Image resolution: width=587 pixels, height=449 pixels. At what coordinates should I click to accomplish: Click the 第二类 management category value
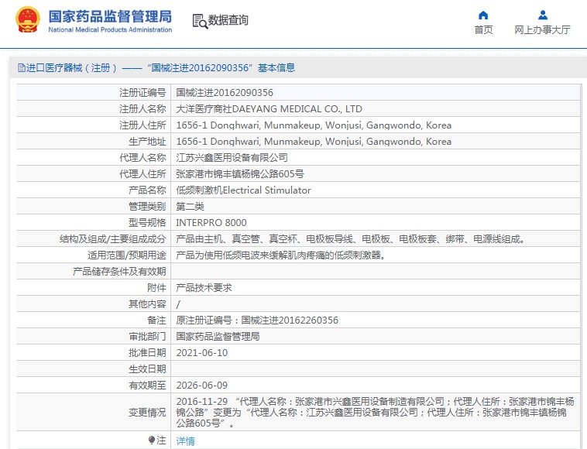click(x=190, y=206)
